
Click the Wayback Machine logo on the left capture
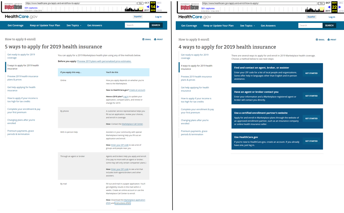coord(13,7)
